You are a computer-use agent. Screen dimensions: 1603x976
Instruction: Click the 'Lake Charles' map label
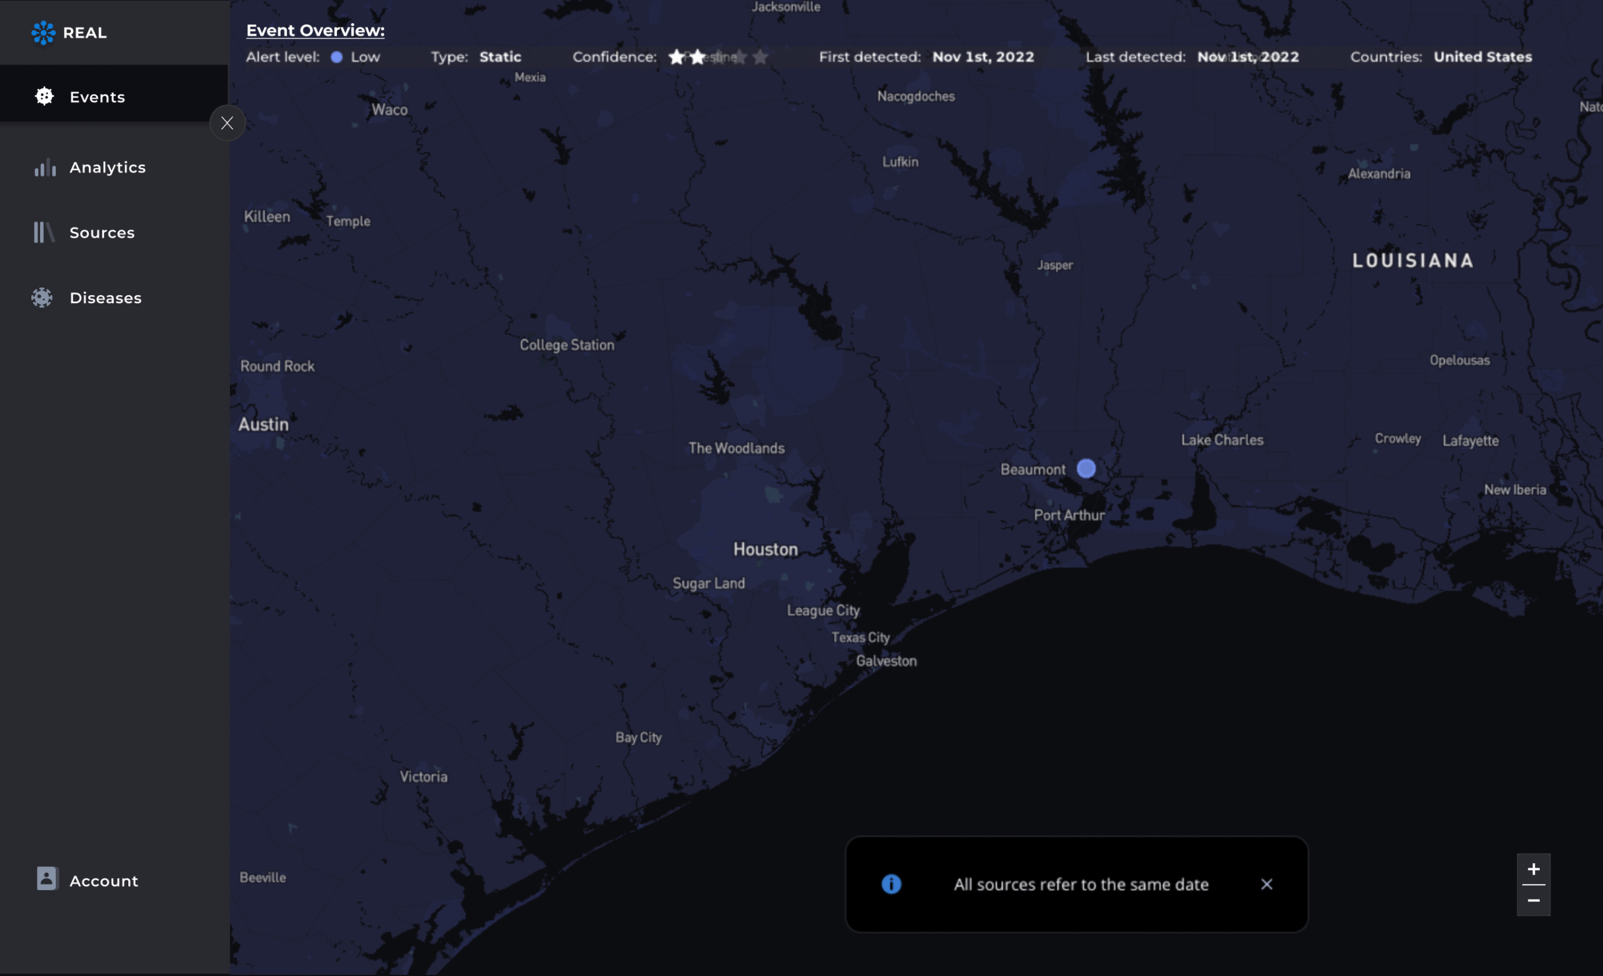tap(1222, 440)
